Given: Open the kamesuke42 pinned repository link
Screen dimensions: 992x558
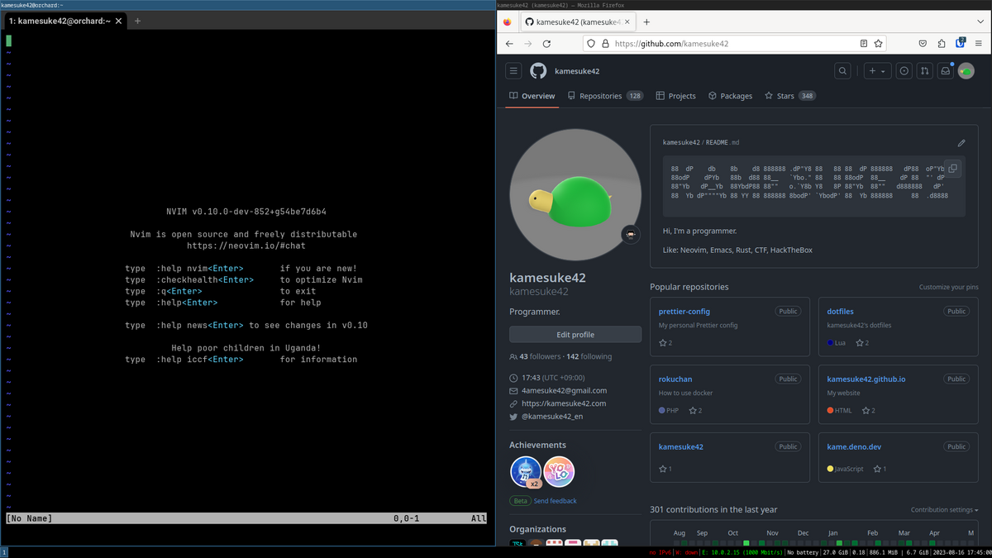Looking at the screenshot, I should [681, 447].
